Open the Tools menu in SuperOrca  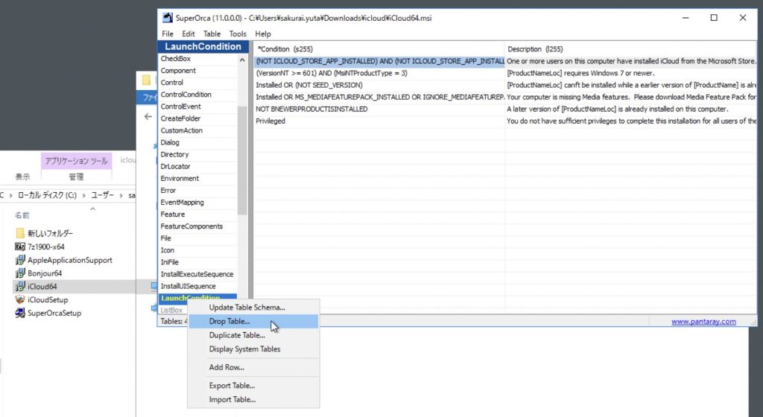[x=238, y=34]
